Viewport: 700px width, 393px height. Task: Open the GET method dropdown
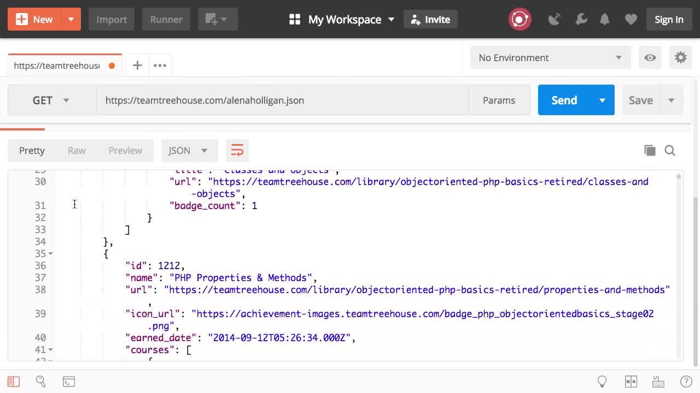click(51, 100)
